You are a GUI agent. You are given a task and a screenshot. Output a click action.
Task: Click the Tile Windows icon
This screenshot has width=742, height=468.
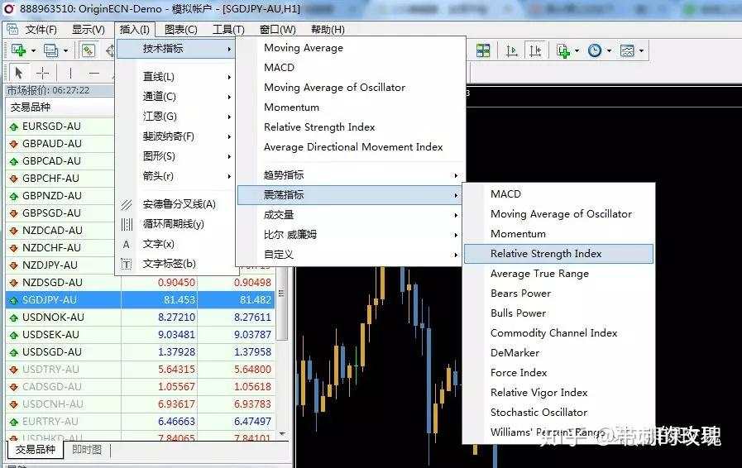point(483,50)
